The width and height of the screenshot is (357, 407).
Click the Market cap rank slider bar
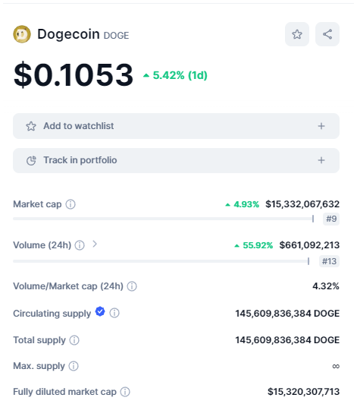click(x=164, y=219)
